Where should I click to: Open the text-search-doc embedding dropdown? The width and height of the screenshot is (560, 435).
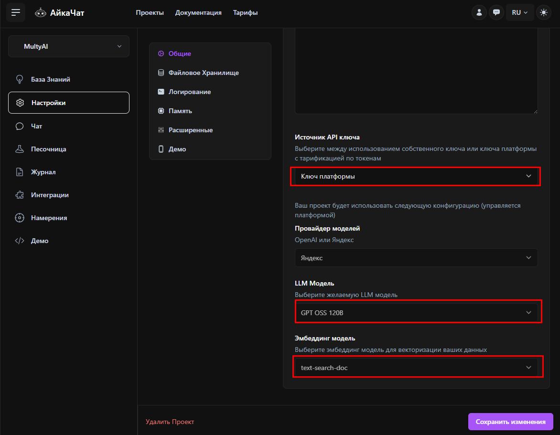(416, 368)
